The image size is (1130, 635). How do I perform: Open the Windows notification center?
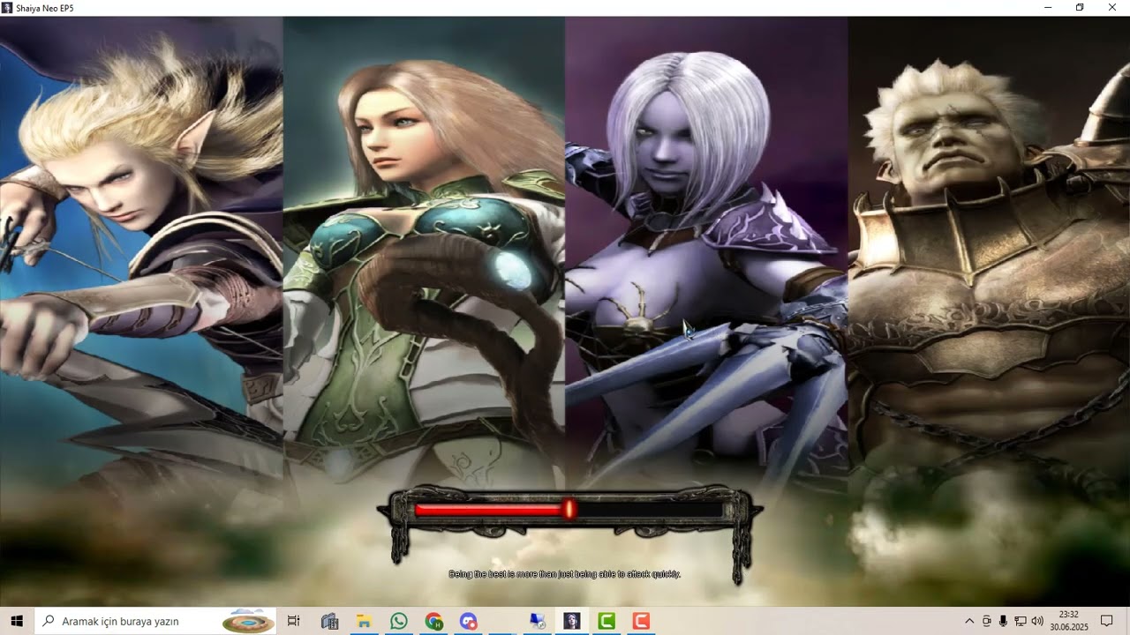click(x=1107, y=621)
